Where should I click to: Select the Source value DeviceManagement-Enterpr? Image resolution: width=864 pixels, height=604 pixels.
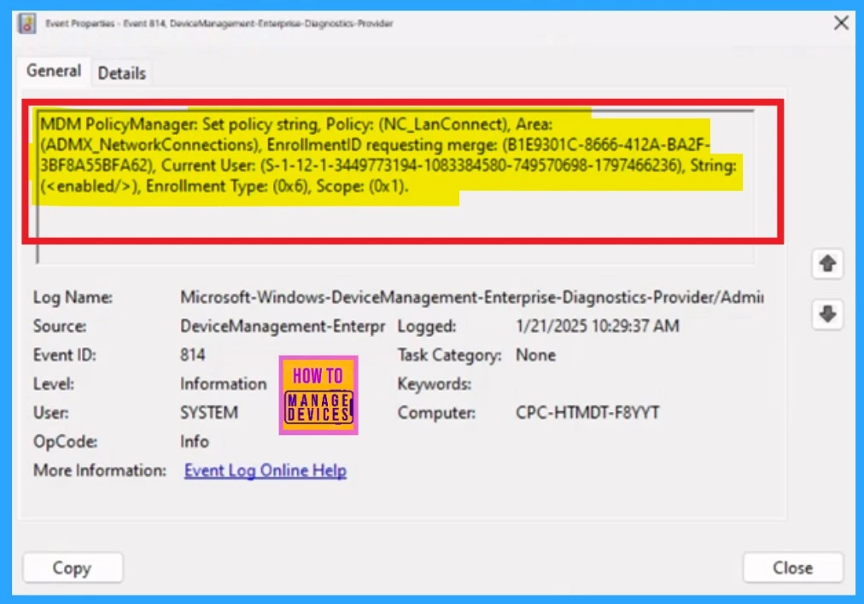pyautogui.click(x=282, y=326)
